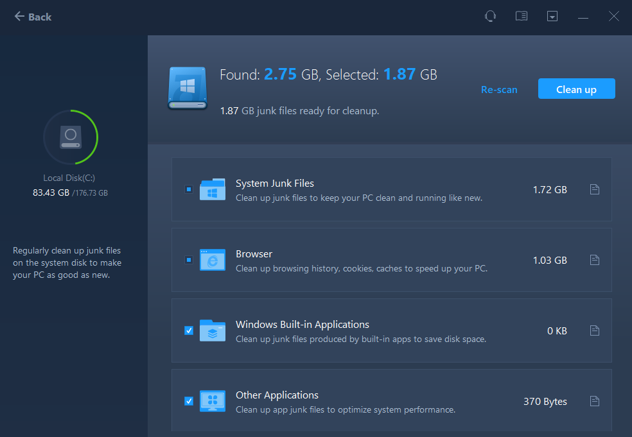Click the support headset icon

click(490, 17)
